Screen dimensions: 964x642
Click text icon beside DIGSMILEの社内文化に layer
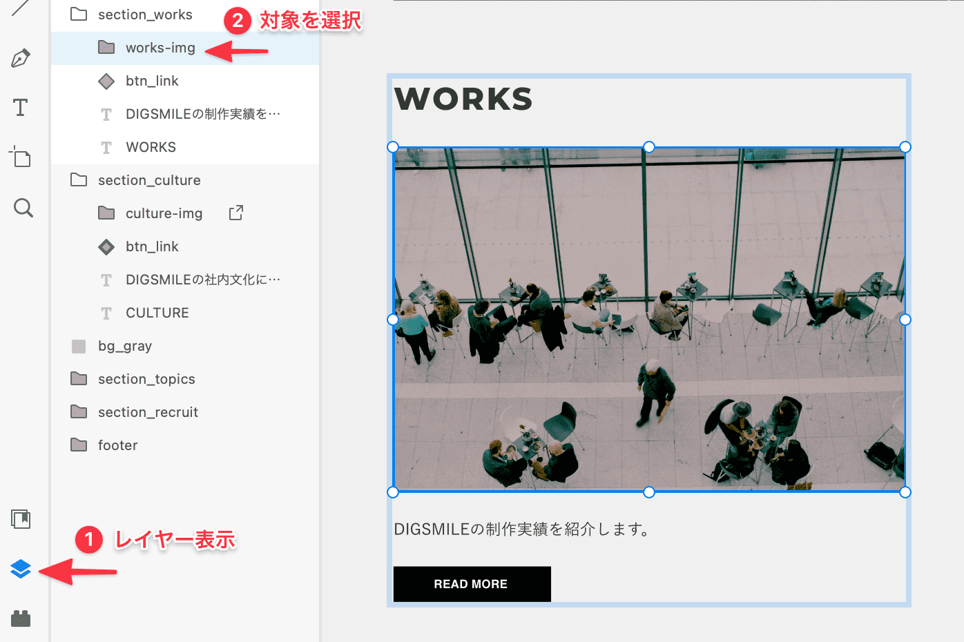tap(106, 280)
